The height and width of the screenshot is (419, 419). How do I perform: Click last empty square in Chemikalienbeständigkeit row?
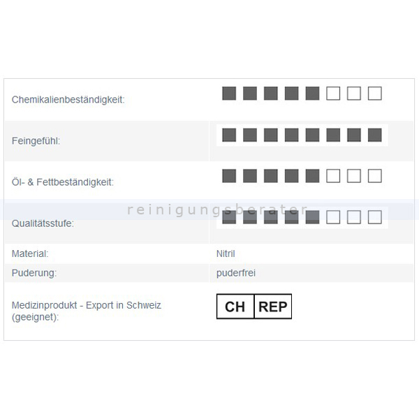[374, 94]
